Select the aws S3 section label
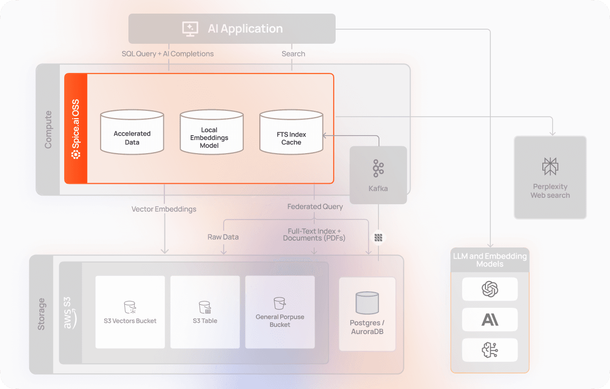Image resolution: width=610 pixels, height=389 pixels. pyautogui.click(x=68, y=314)
